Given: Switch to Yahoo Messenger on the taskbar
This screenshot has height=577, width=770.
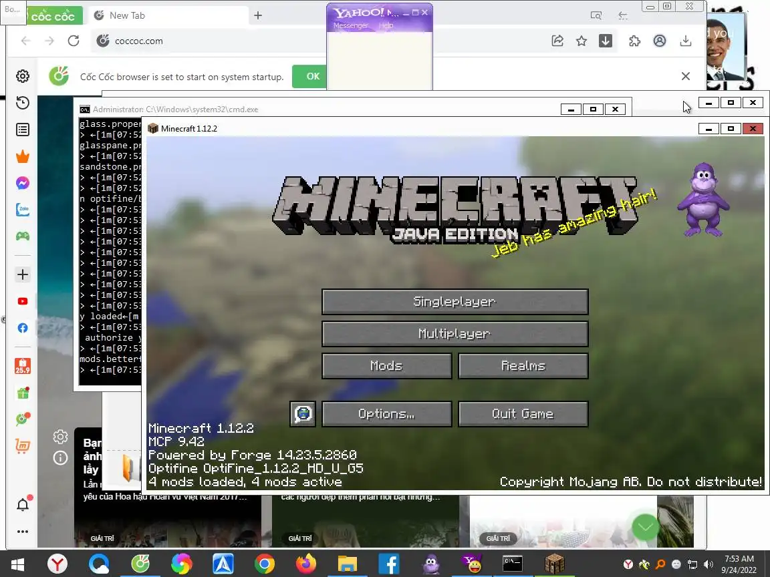Looking at the screenshot, I should click(x=472, y=564).
